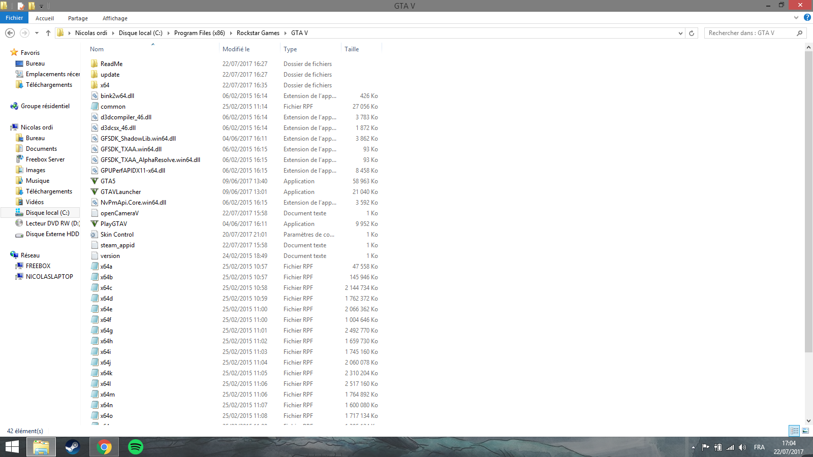Click the Forward navigation arrow
This screenshot has width=813, height=457.
[24, 33]
